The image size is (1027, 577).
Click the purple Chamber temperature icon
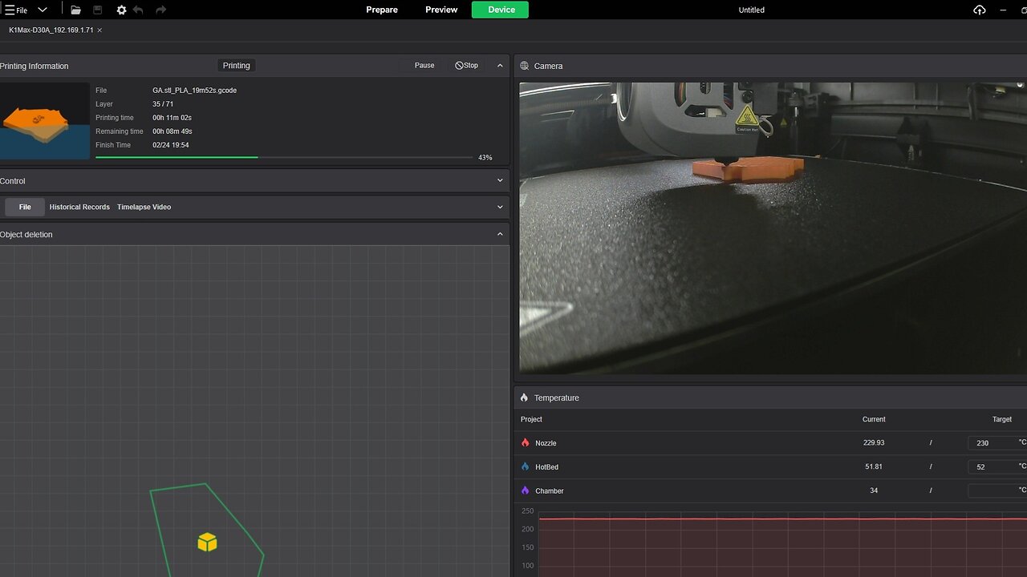526,490
